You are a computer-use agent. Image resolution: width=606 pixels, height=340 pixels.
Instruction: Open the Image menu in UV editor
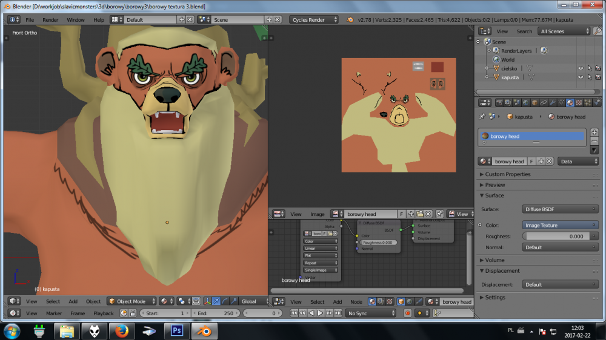(x=318, y=214)
